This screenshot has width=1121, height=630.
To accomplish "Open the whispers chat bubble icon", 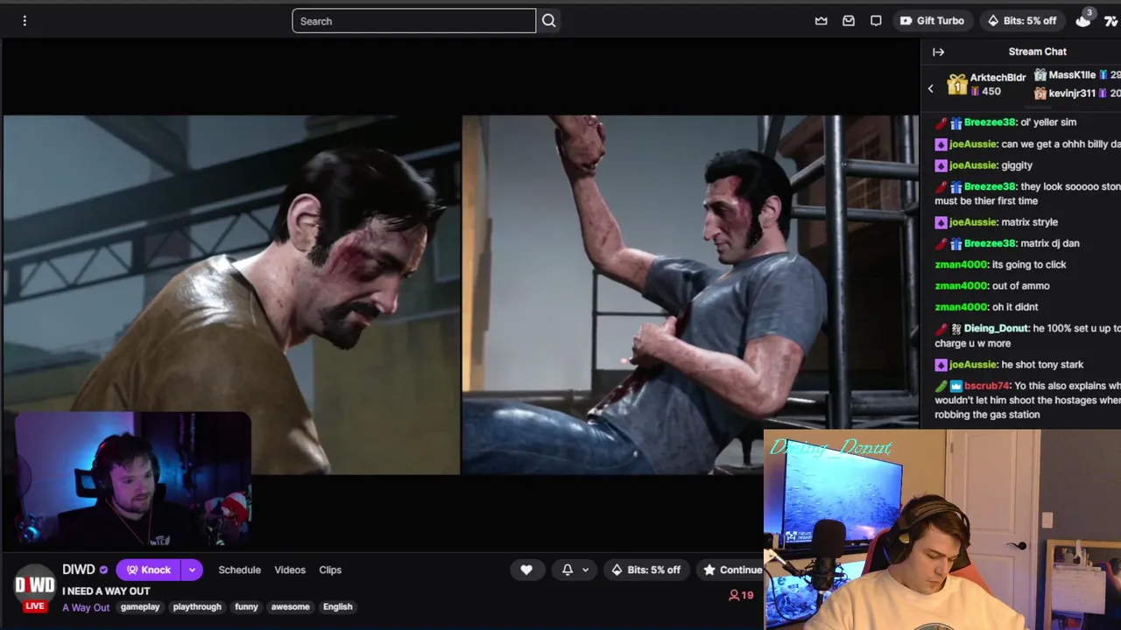I will point(876,21).
